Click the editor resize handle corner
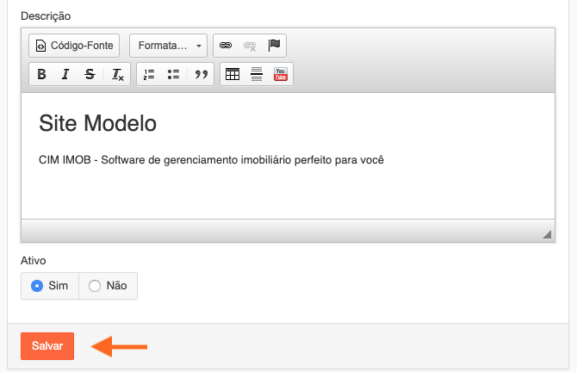Screen dimensions: 577x372 tap(546, 233)
